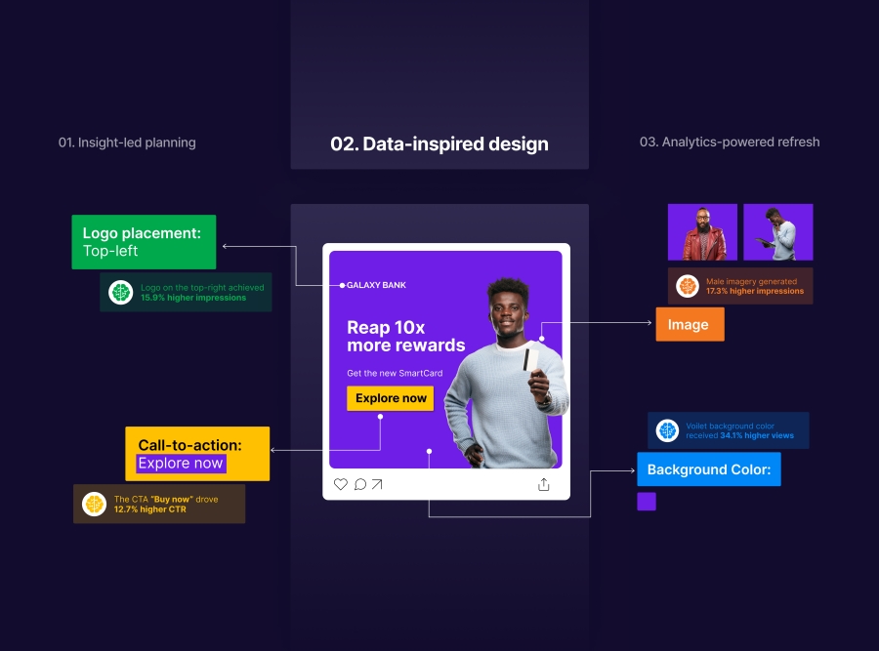Click the share upload icon
The width and height of the screenshot is (879, 651).
tap(543, 484)
